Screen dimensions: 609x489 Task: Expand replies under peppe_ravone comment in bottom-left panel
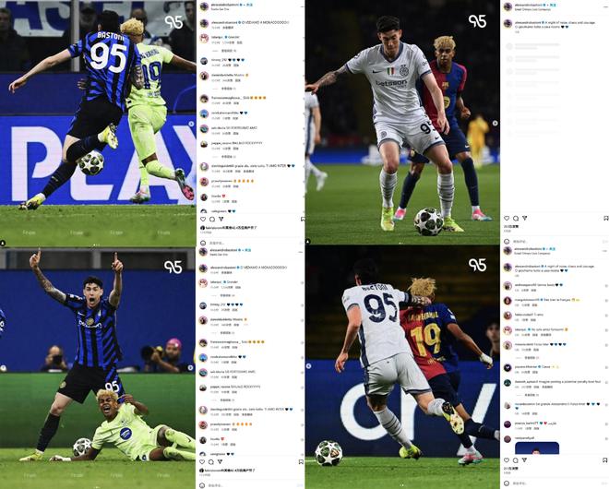click(223, 400)
